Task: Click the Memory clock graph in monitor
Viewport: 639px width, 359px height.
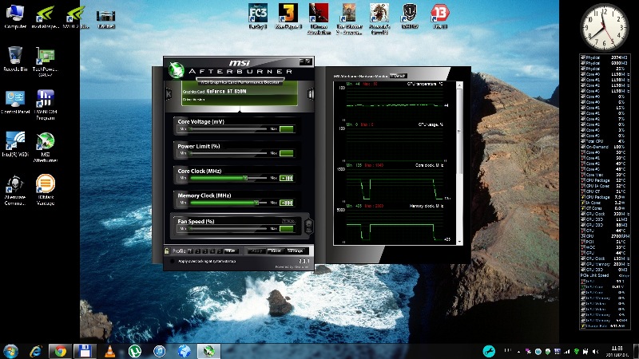Action: (395, 224)
